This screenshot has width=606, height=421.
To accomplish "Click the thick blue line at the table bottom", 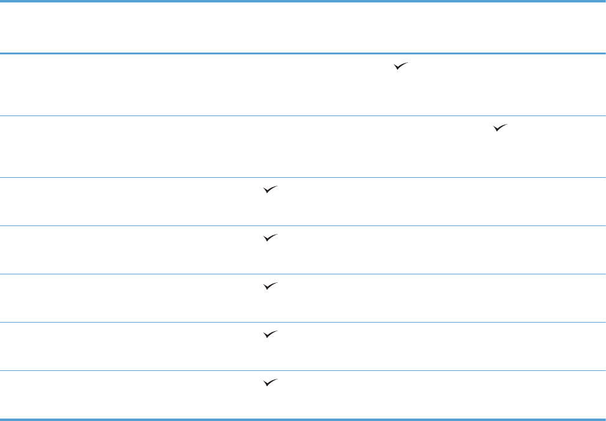I will [x=303, y=419].
